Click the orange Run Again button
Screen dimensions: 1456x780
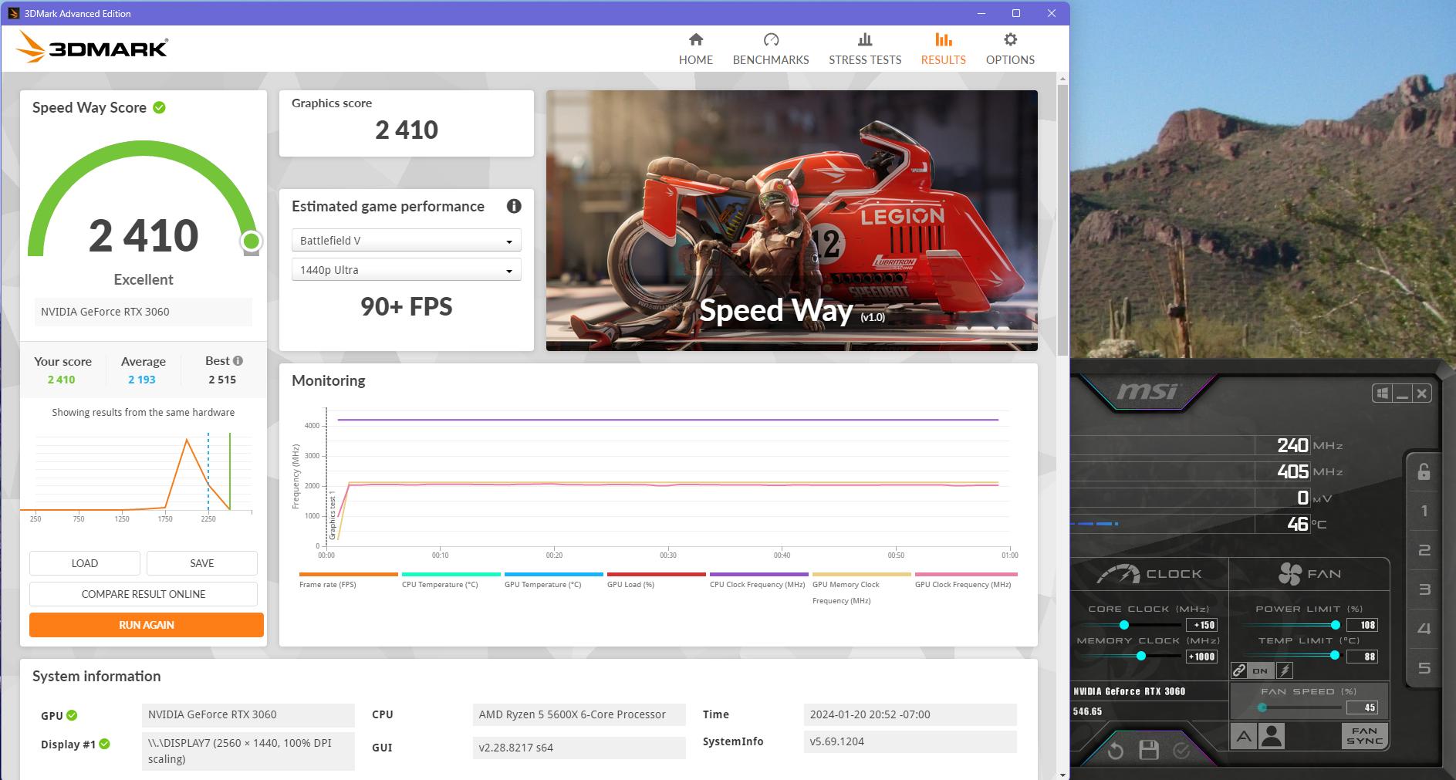pos(147,625)
